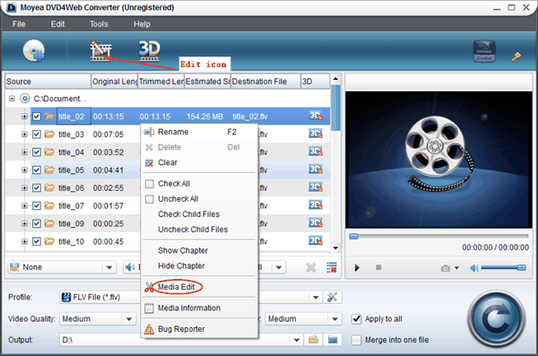
Task: Uncheck the title_03 checkbox
Action: pos(37,135)
